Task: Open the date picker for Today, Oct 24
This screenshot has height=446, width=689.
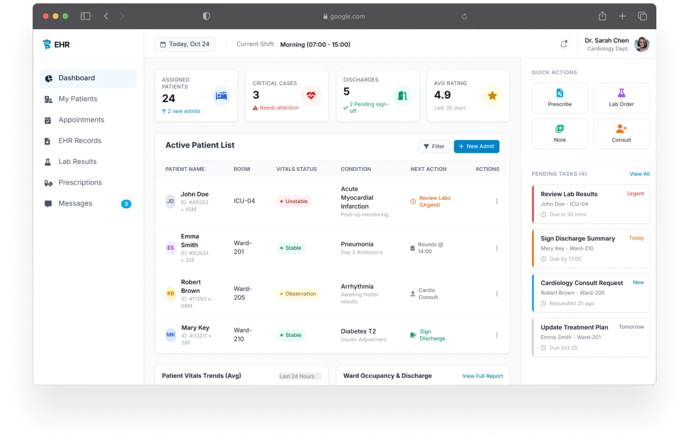Action: tap(185, 44)
